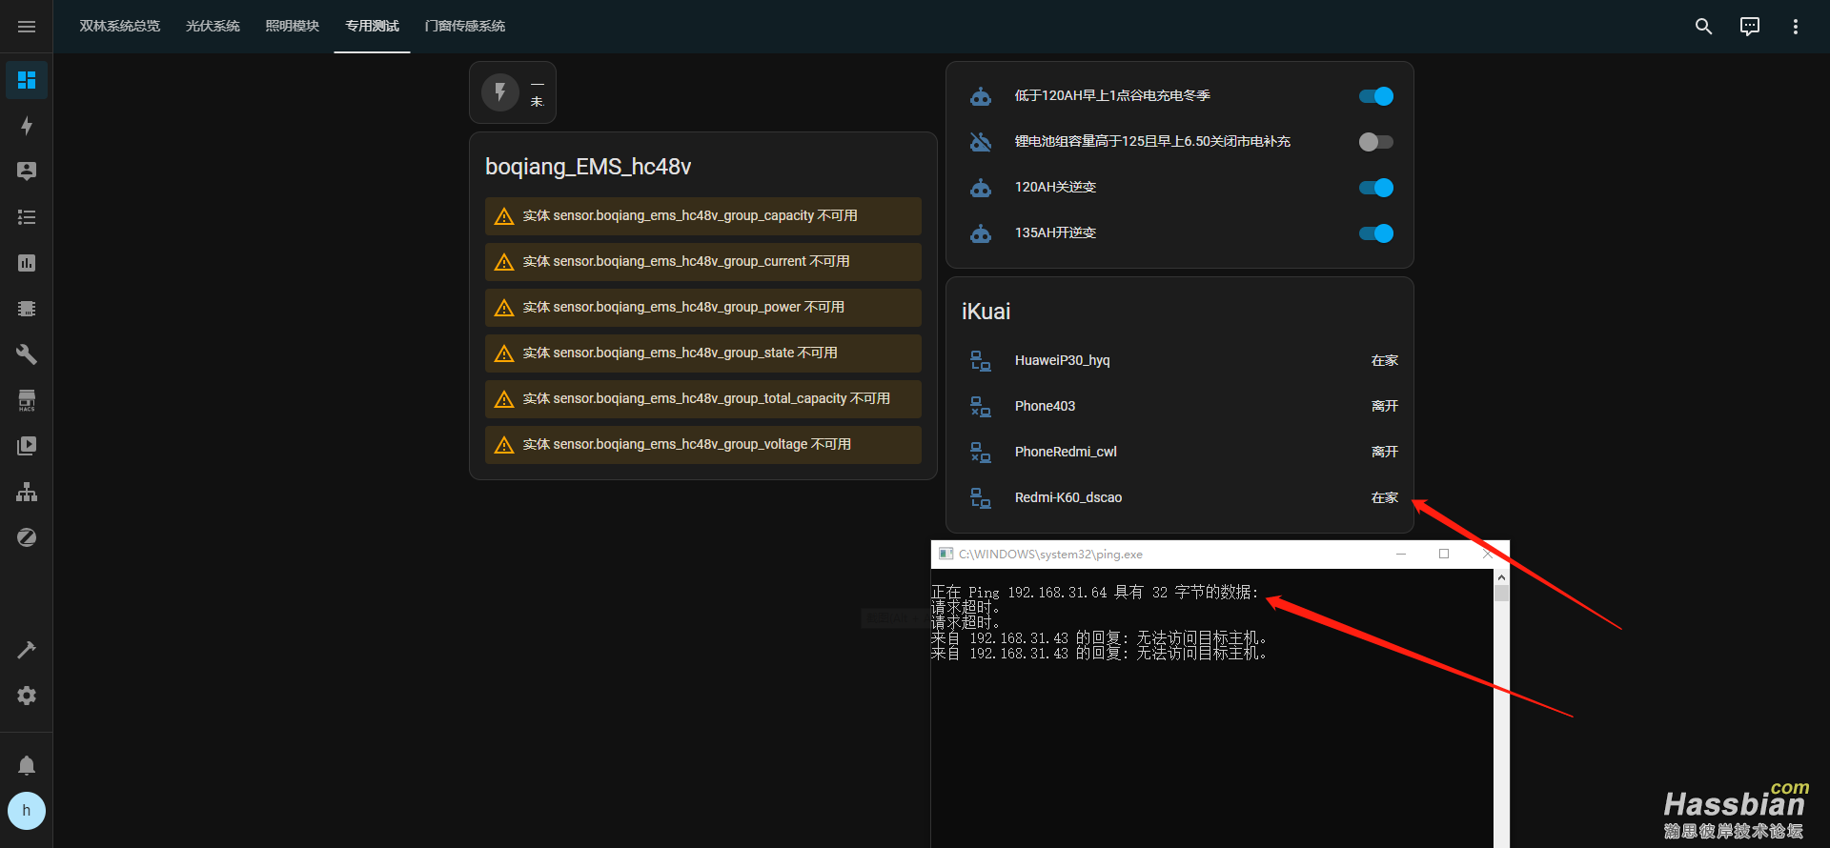The width and height of the screenshot is (1830, 848).
Task: Open the Overview dashboard sidebar icon
Action: tap(27, 80)
